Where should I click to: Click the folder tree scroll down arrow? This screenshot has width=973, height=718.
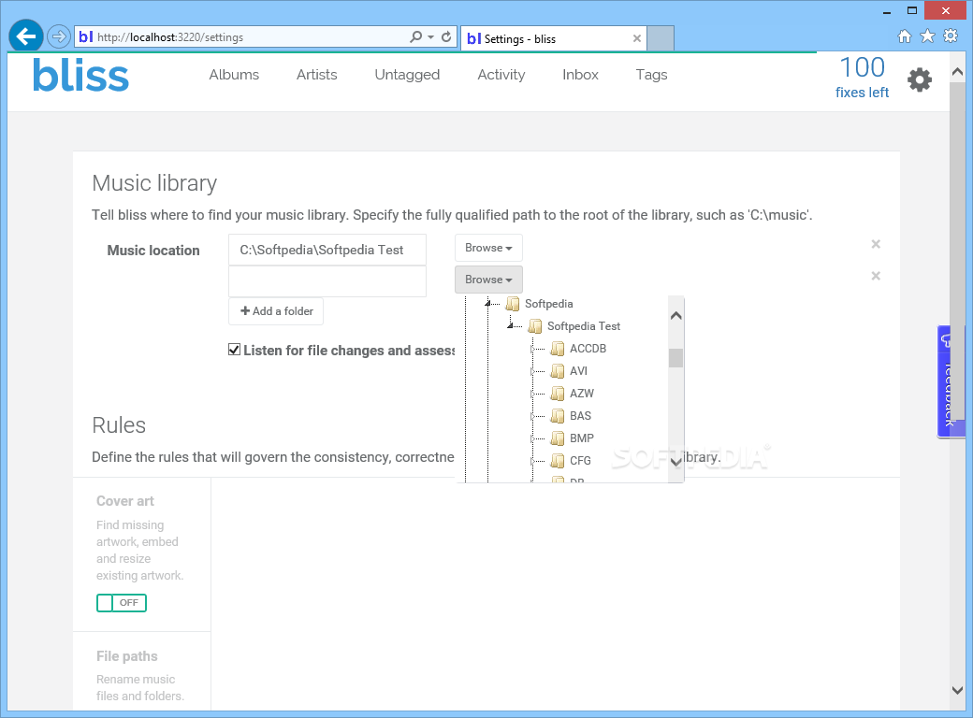[675, 461]
